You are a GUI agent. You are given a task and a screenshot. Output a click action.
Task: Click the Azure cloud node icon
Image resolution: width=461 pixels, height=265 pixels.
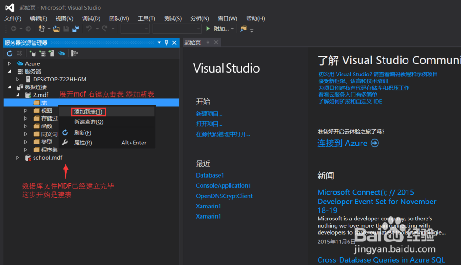(20, 63)
